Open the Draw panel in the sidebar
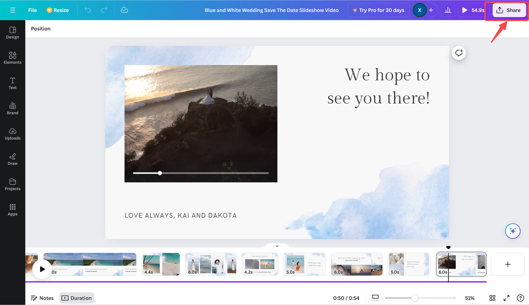Viewport: 529px width, 305px height. click(x=12, y=159)
